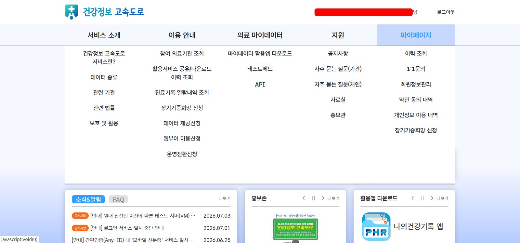
Task: Open the PHR 나의건강기록 앱 icon
Action: point(376,227)
